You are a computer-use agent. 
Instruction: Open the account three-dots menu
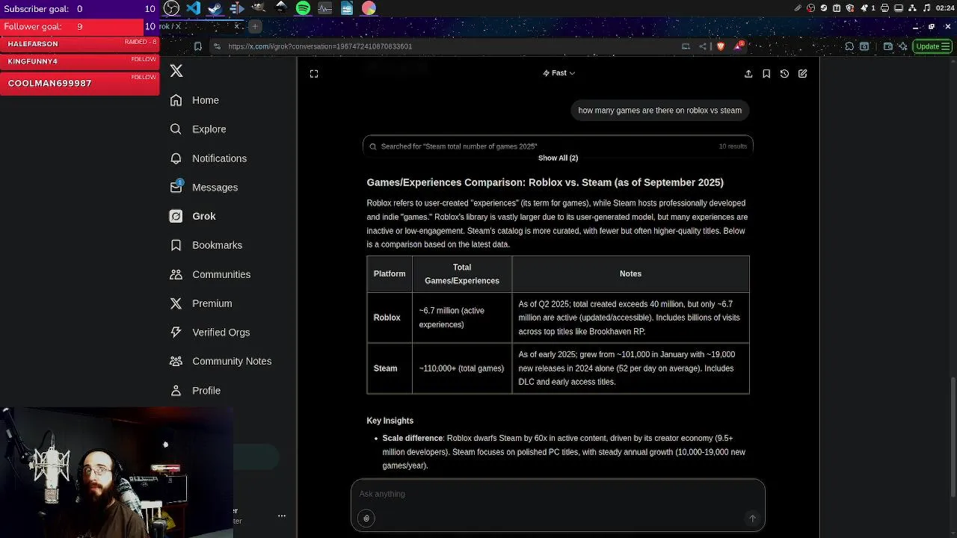[282, 516]
